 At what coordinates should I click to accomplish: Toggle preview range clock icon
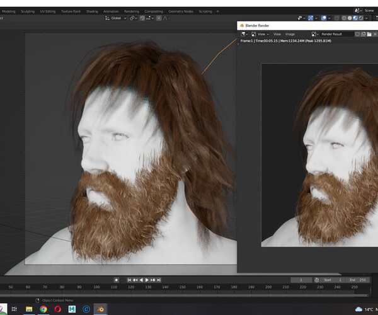tap(317, 280)
